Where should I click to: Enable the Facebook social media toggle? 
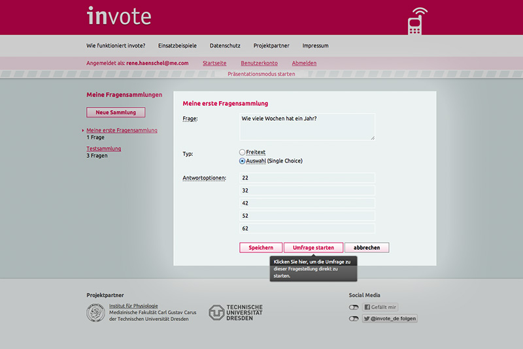[354, 307]
